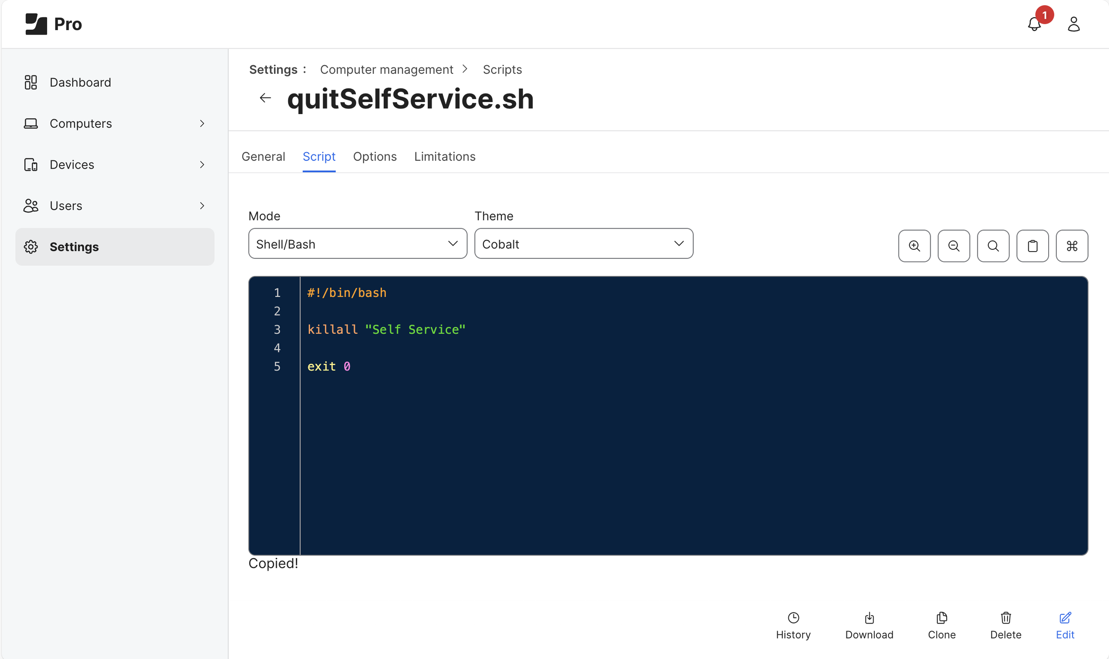Copy script with clipboard icon
The image size is (1109, 659).
tap(1032, 245)
